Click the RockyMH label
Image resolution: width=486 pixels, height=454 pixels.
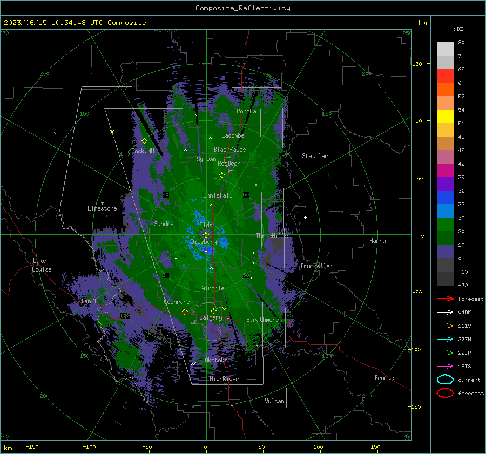[143, 151]
